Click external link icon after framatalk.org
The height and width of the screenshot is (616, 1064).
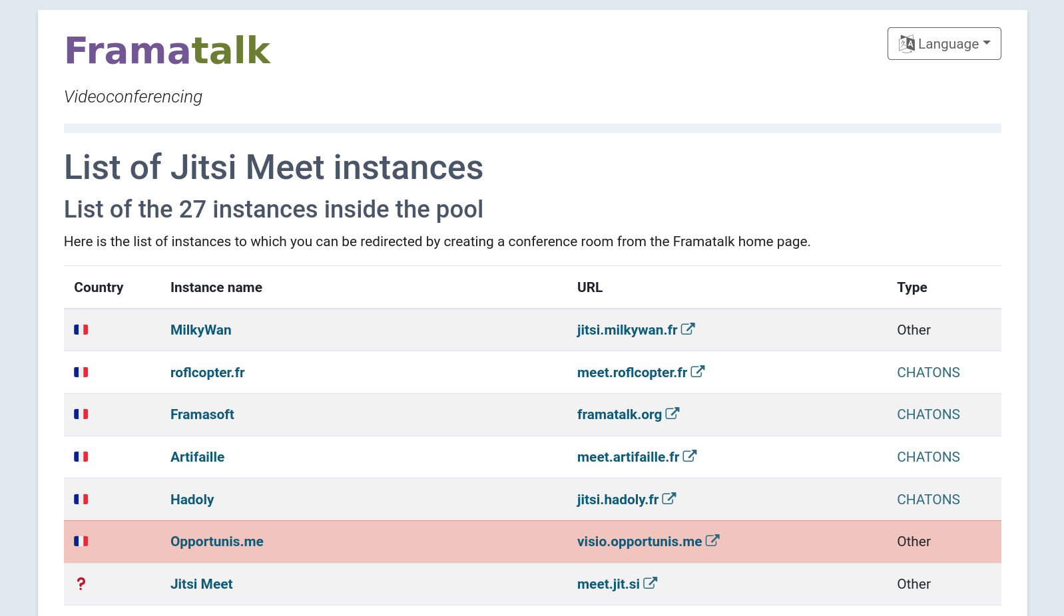[x=672, y=414]
